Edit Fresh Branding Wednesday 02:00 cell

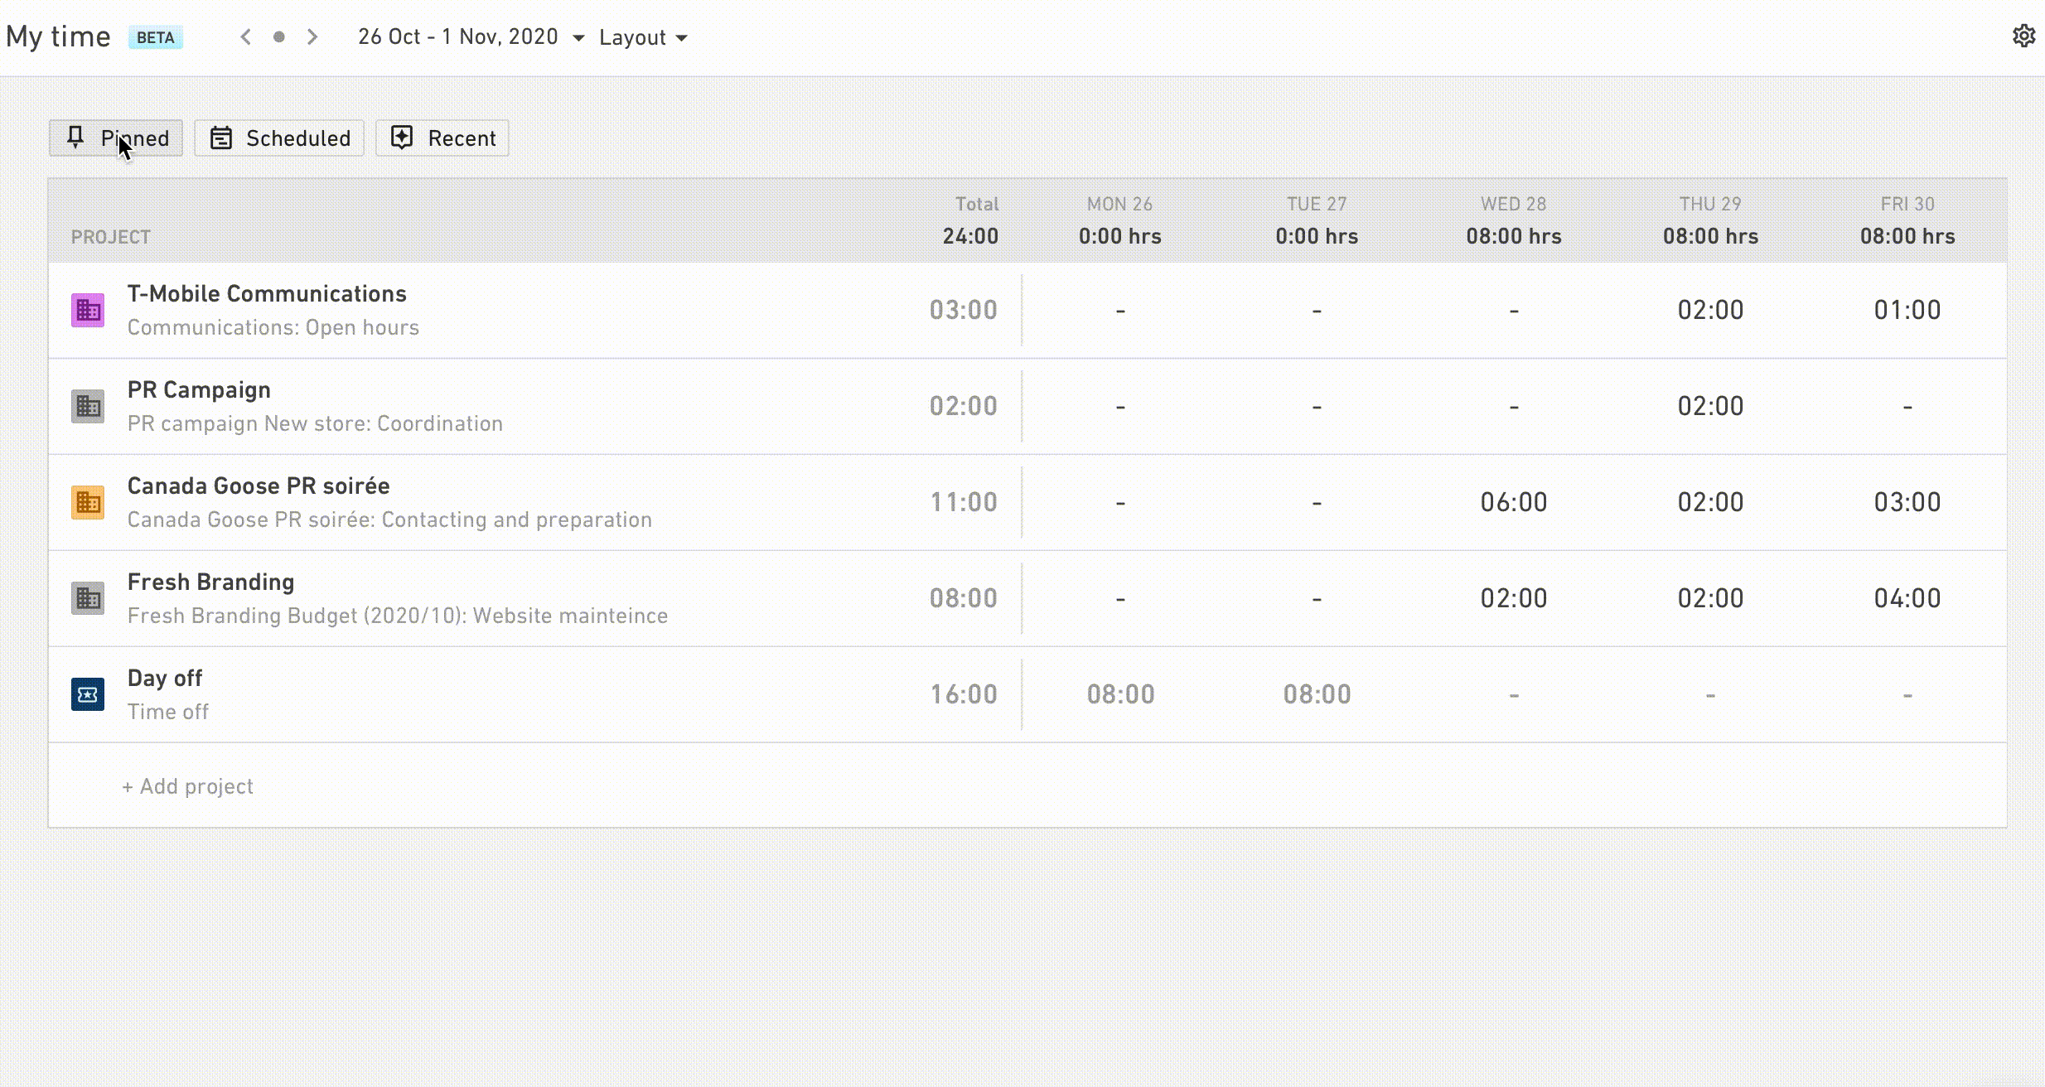click(x=1514, y=598)
